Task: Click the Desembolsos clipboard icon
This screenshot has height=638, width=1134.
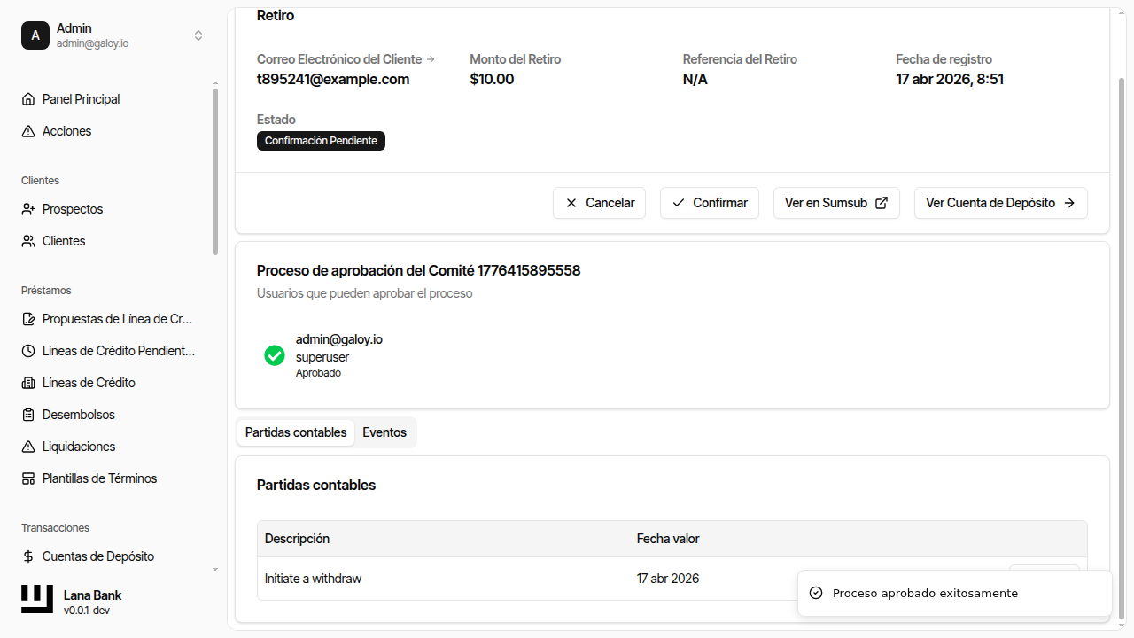Action: 28,415
